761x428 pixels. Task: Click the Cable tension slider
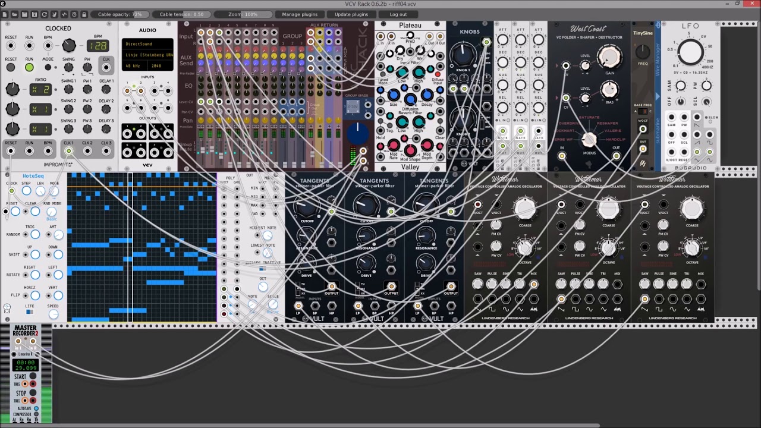(x=181, y=14)
